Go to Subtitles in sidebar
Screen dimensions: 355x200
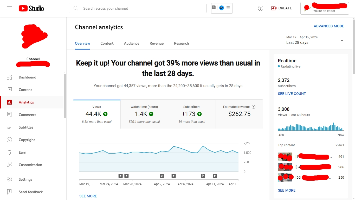coord(26,127)
